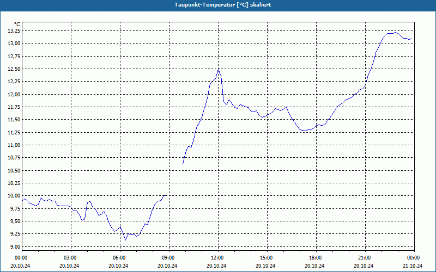
Task: Select the 12,00 y-axis label
Action: pos(14,94)
